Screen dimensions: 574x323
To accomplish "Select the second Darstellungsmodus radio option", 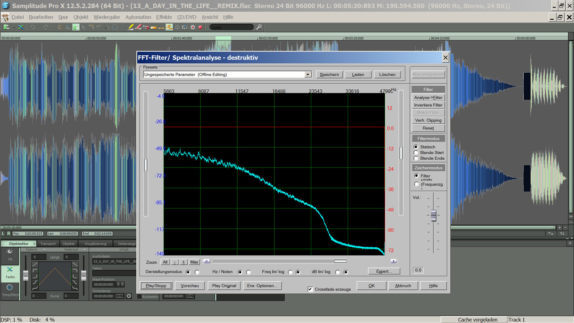I will point(197,272).
